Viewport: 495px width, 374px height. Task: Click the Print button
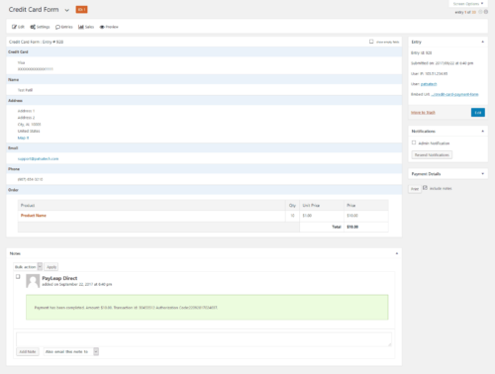click(x=415, y=189)
